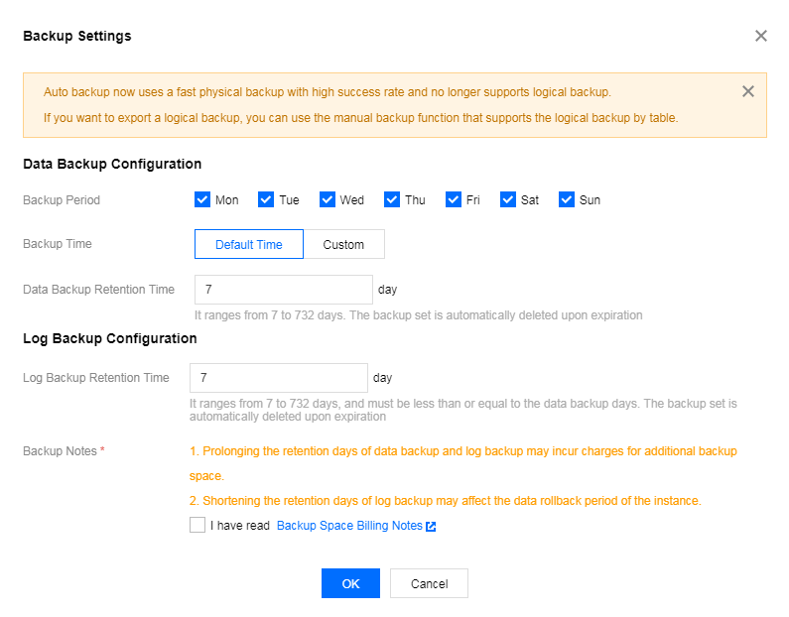
Task: Toggle the Wed backup checkbox
Action: pyautogui.click(x=328, y=199)
